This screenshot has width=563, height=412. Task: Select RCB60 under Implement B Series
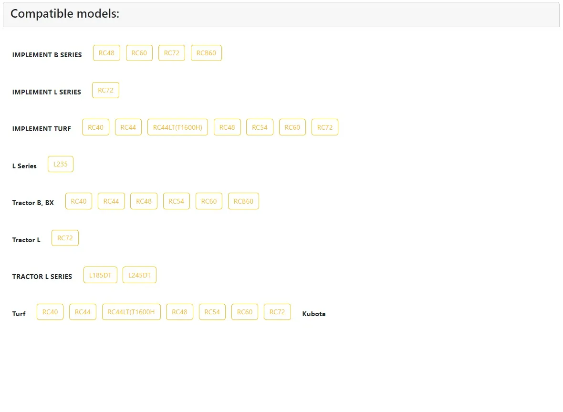point(206,53)
